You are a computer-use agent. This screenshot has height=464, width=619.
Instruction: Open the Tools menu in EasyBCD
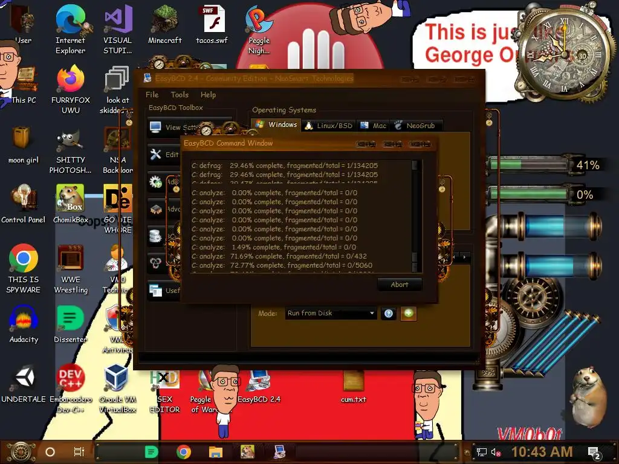[180, 95]
